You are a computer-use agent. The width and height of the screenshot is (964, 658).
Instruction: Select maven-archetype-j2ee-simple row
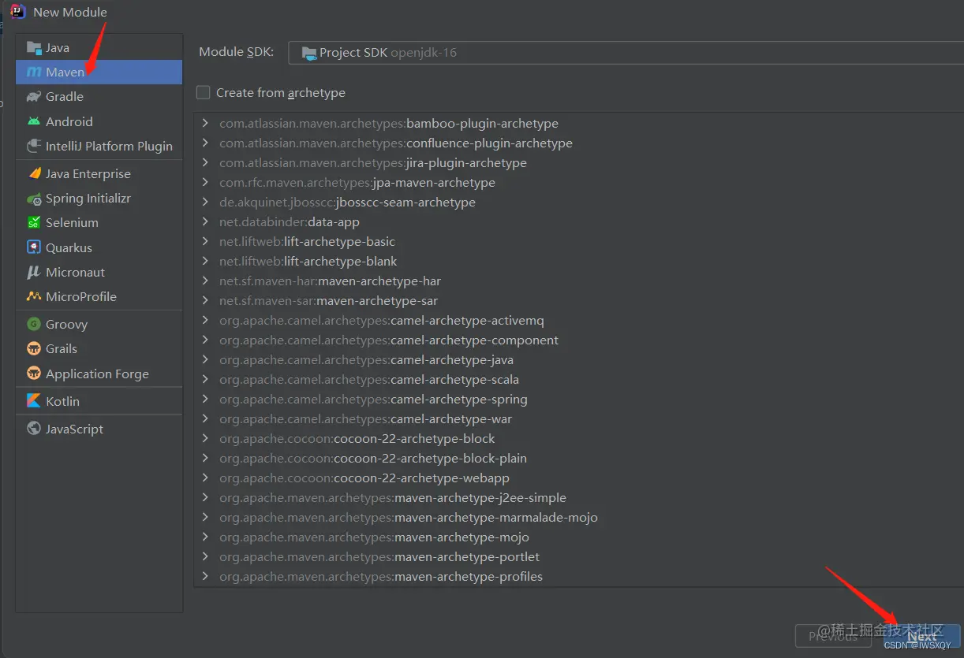[578, 497]
